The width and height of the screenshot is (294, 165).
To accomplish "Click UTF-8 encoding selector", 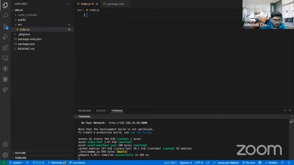I will click(199, 163).
